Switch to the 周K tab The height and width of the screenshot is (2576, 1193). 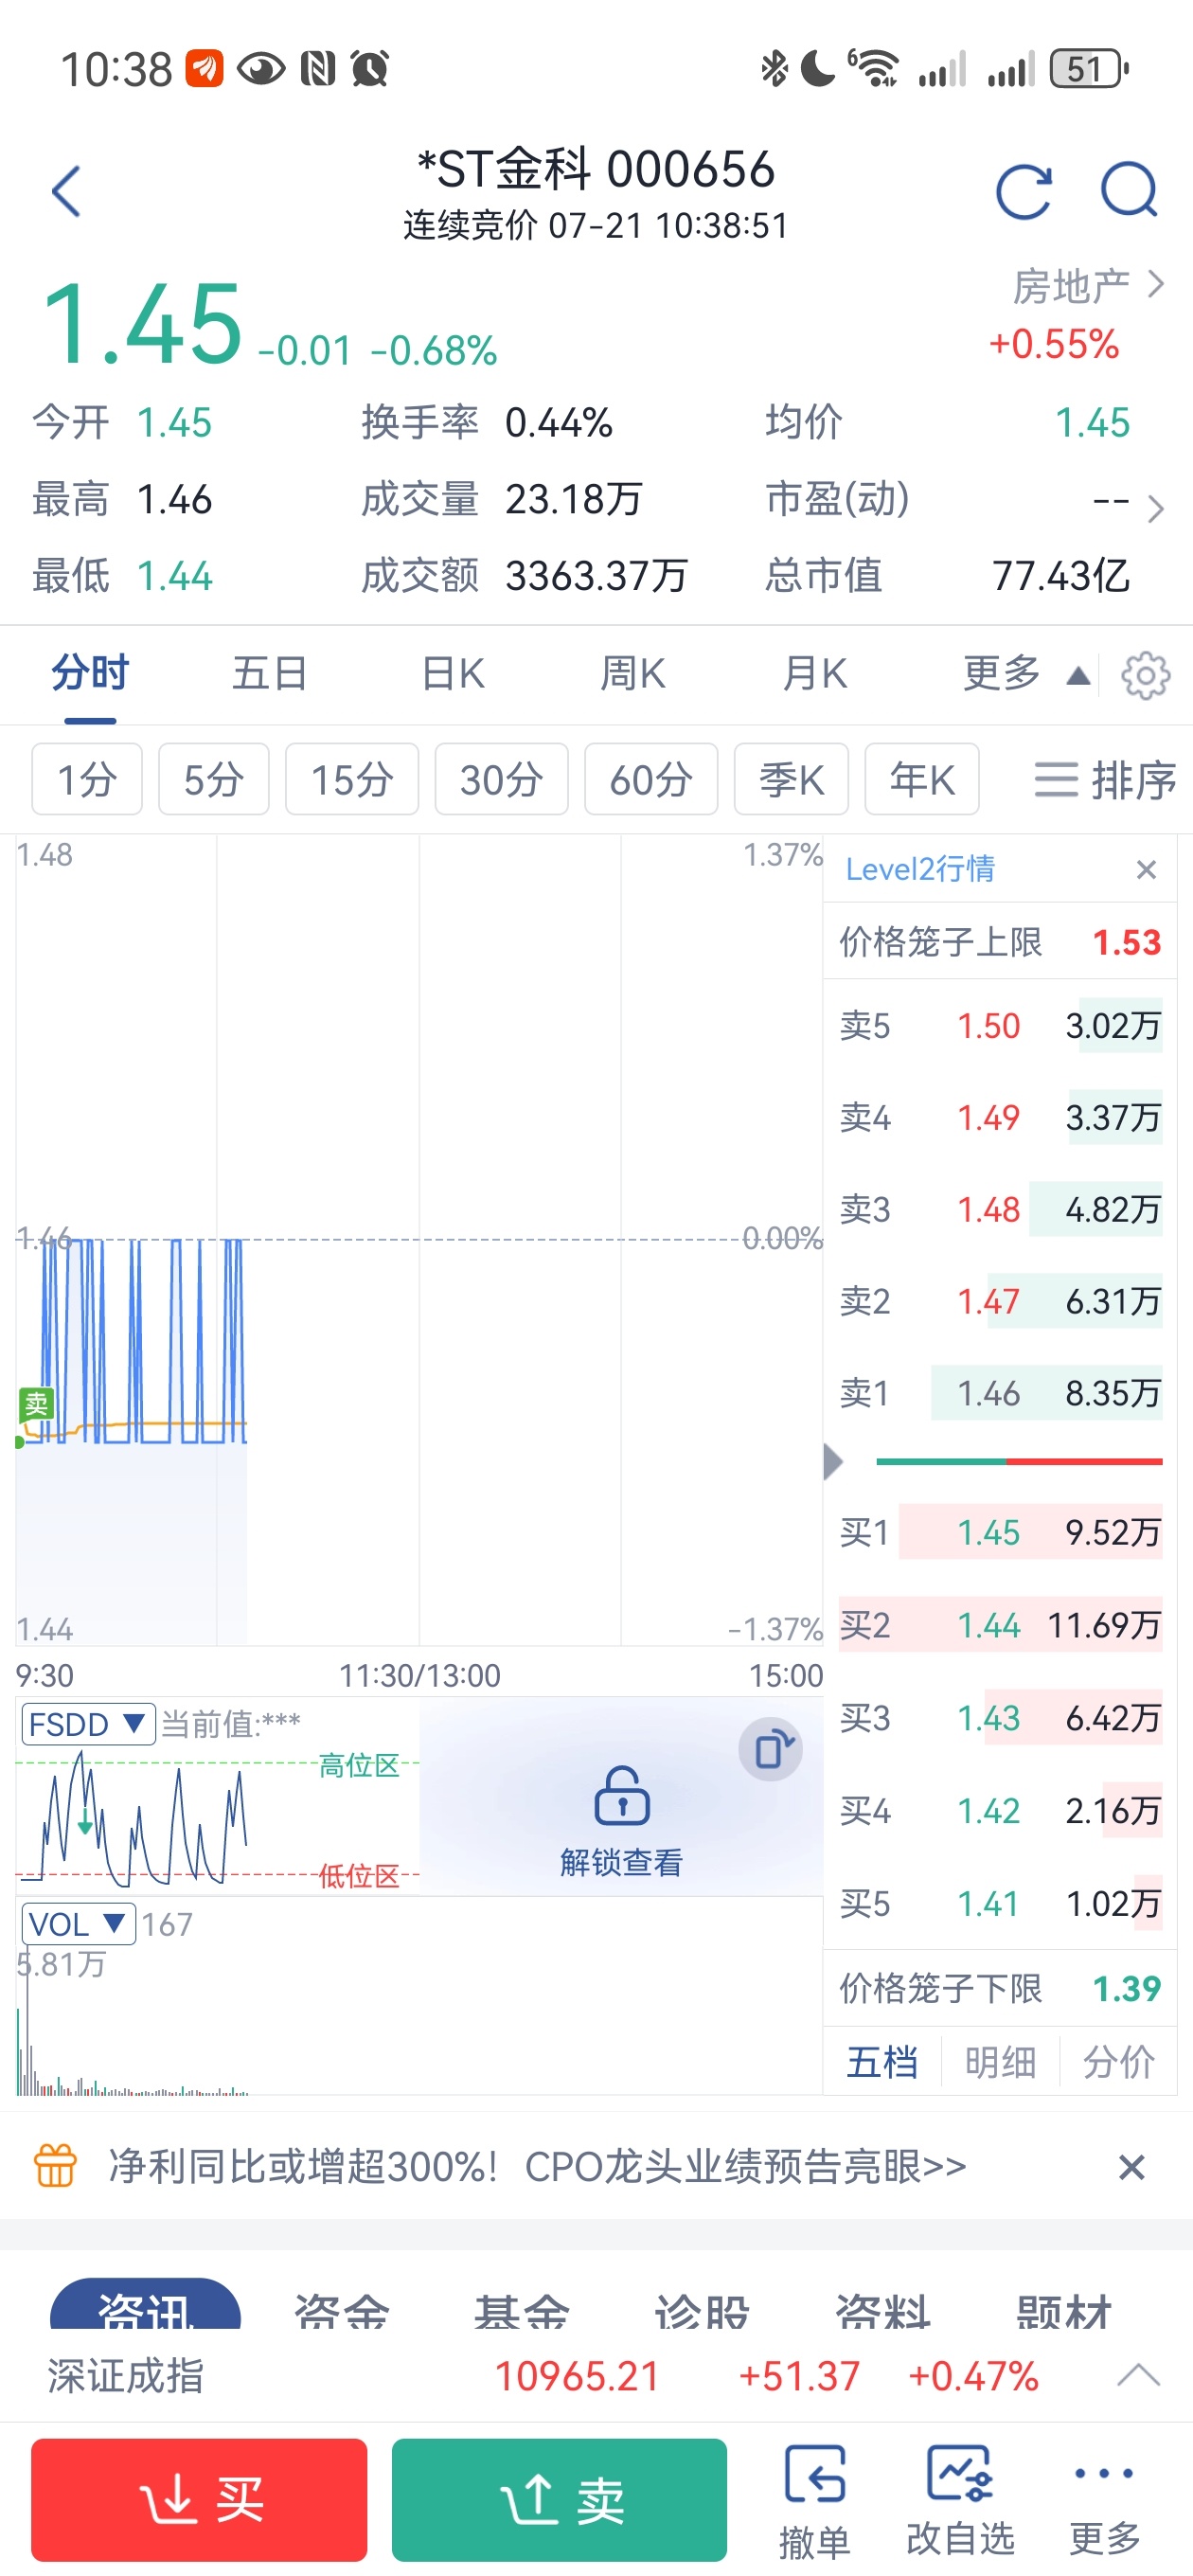point(632,673)
